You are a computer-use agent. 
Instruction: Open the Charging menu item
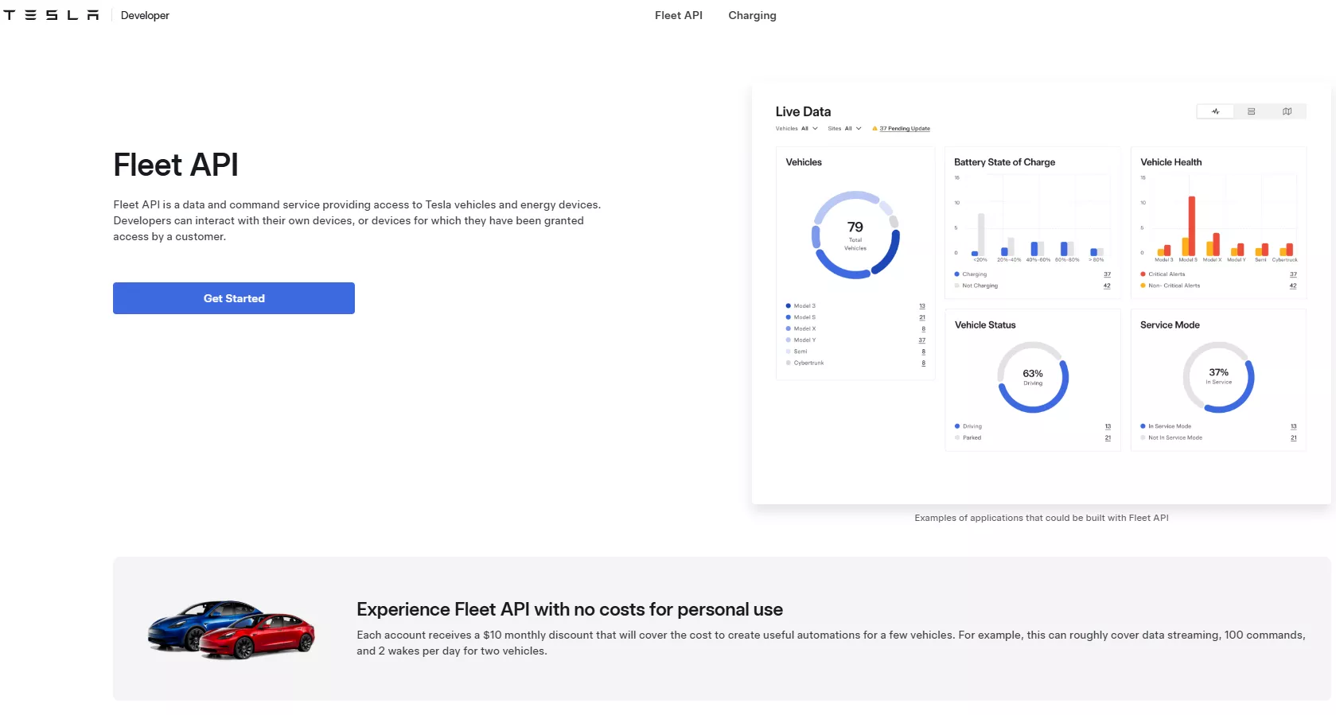(752, 15)
